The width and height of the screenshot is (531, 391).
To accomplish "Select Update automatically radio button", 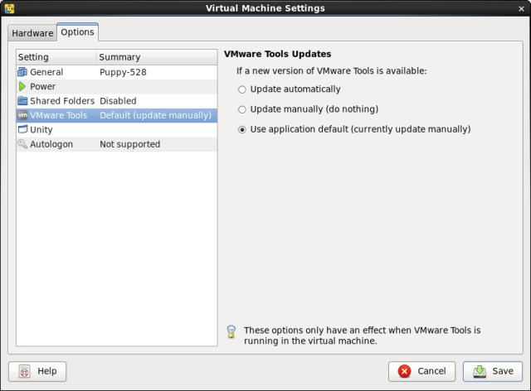I will coord(241,89).
